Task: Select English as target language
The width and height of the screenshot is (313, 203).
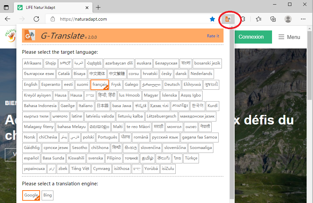Action: 30,84
